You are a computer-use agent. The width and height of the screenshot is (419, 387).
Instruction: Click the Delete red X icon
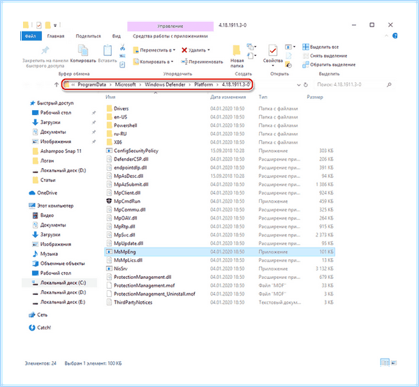184,50
